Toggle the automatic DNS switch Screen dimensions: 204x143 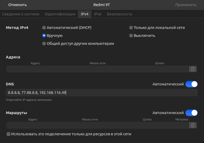(x=192, y=84)
